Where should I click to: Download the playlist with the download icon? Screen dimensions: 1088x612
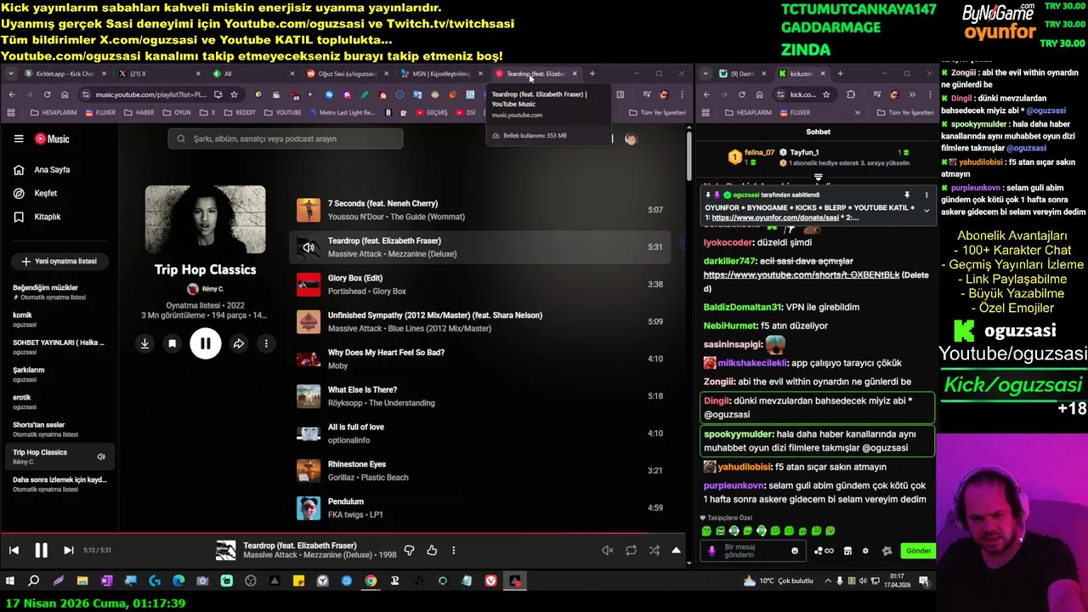144,343
